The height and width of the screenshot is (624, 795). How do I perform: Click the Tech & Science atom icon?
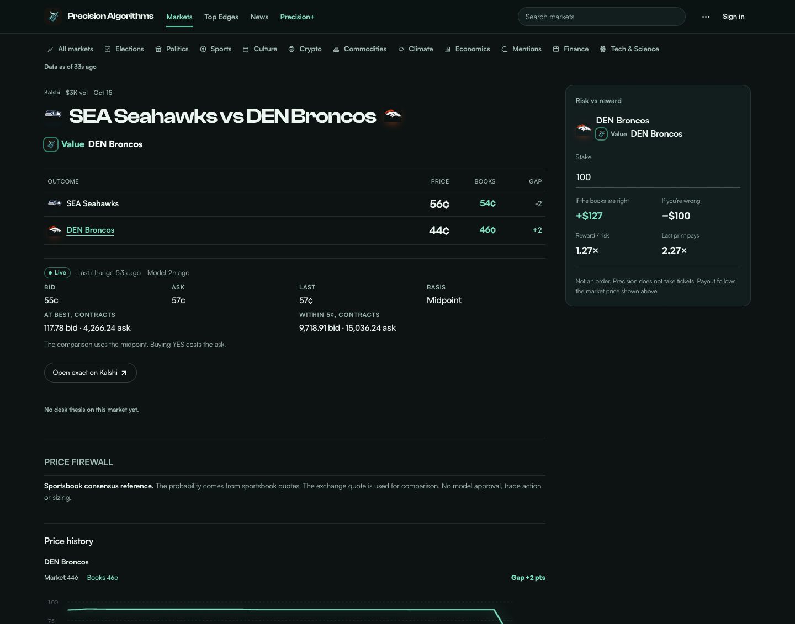pyautogui.click(x=603, y=49)
